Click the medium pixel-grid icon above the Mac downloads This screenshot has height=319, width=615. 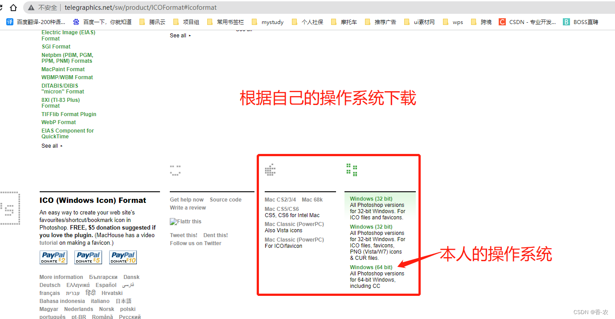pos(270,169)
